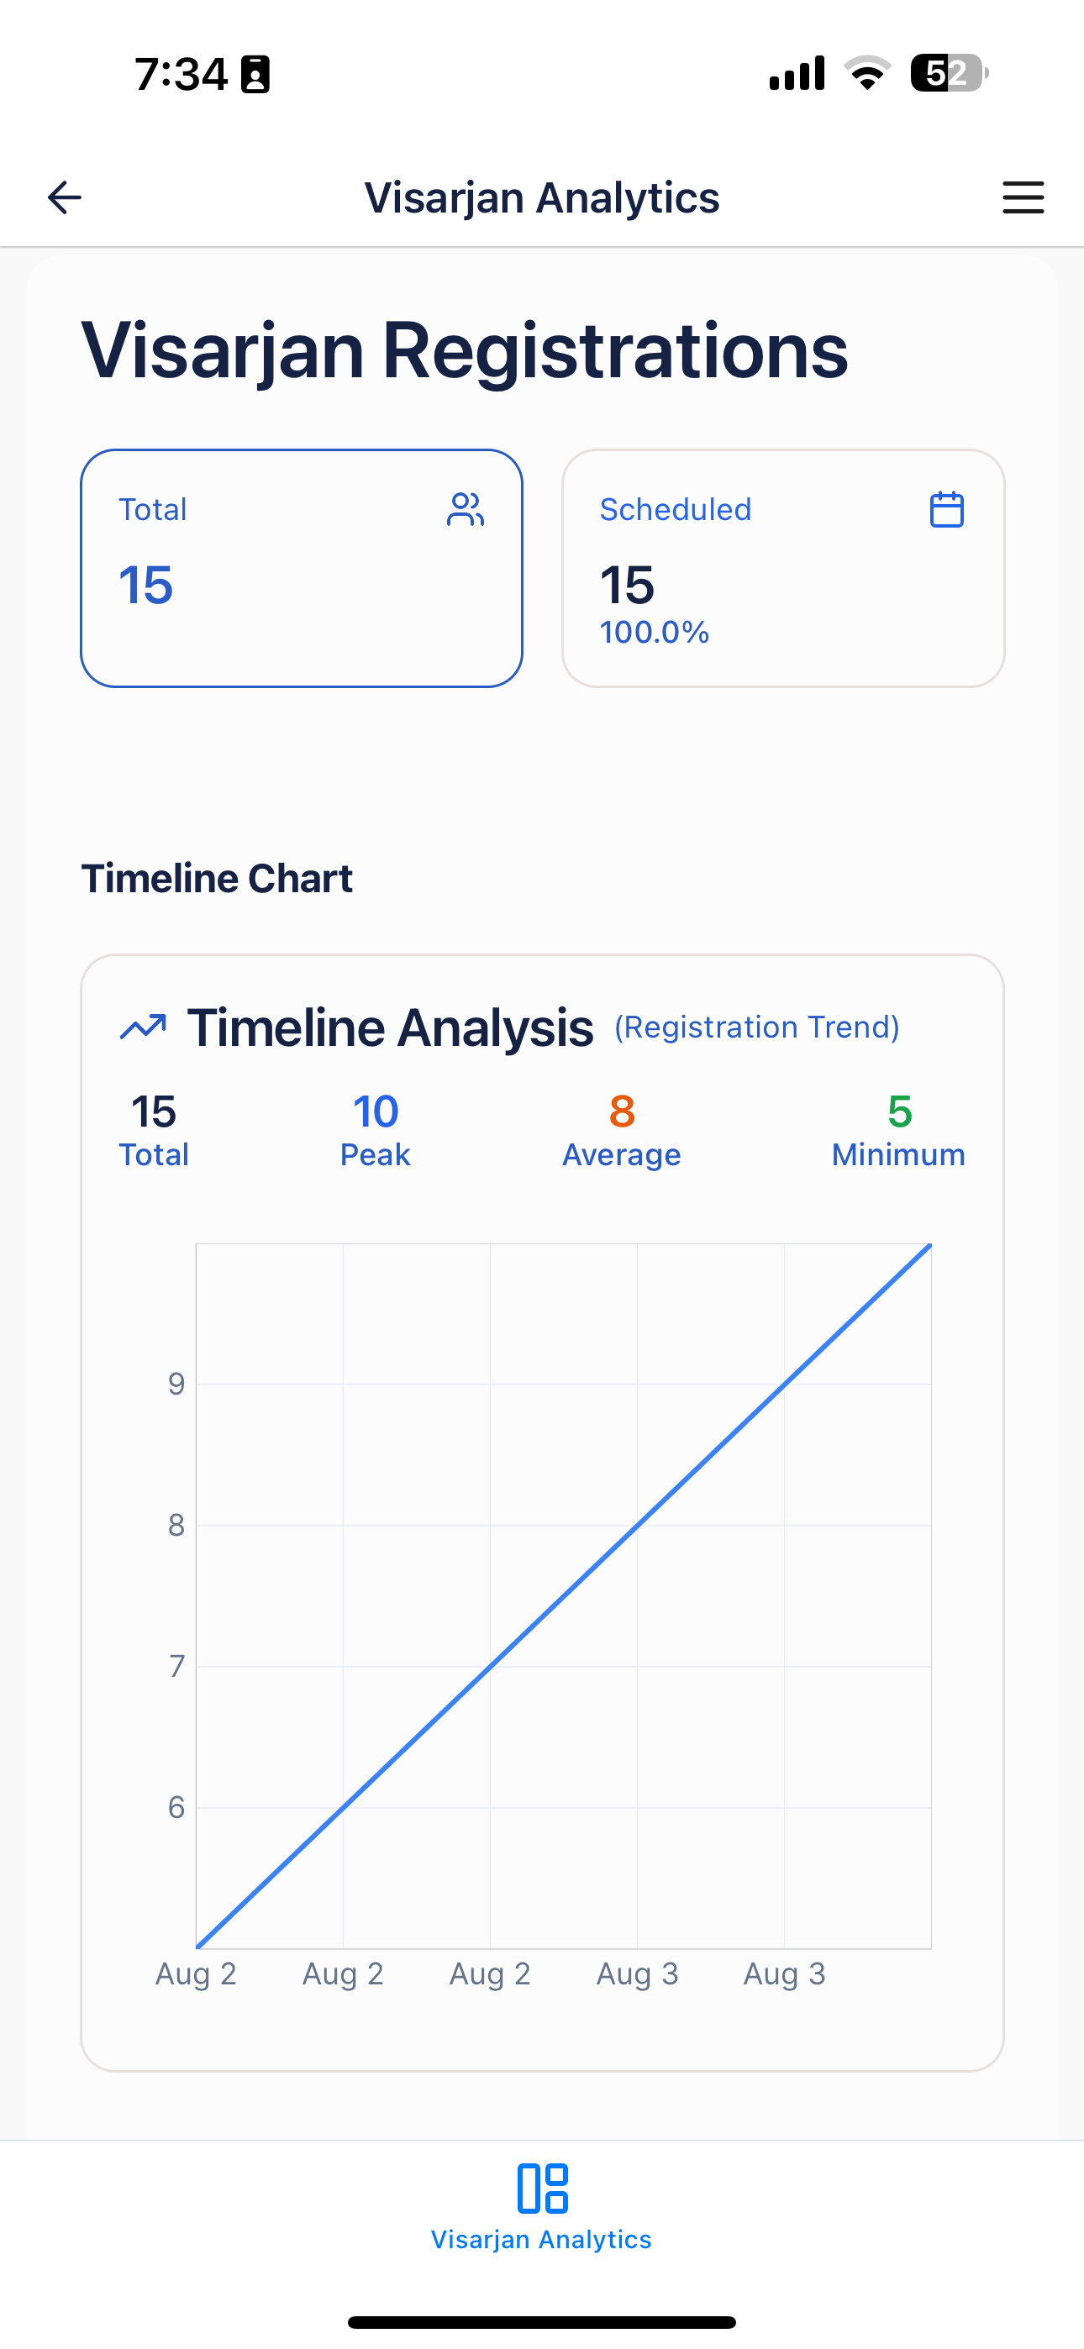Select the Scheduled registrations card
Image resolution: width=1084 pixels, height=2349 pixels.
click(x=783, y=568)
